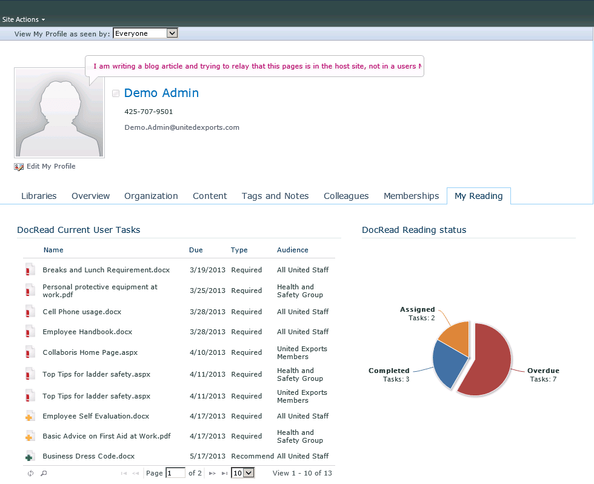This screenshot has width=594, height=484.
Task: Expand the Site Actions menu
Action: [24, 20]
